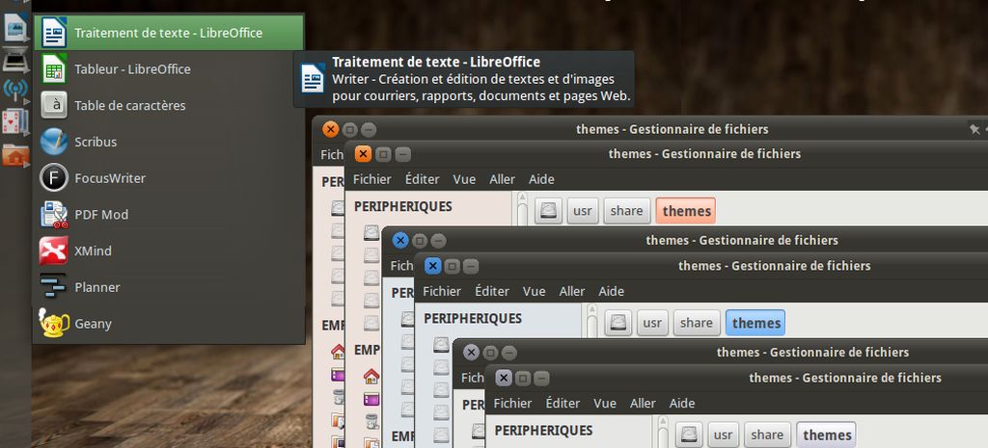This screenshot has width=988, height=448.
Task: Go to usr in grey-themed window path bar
Action: [723, 435]
